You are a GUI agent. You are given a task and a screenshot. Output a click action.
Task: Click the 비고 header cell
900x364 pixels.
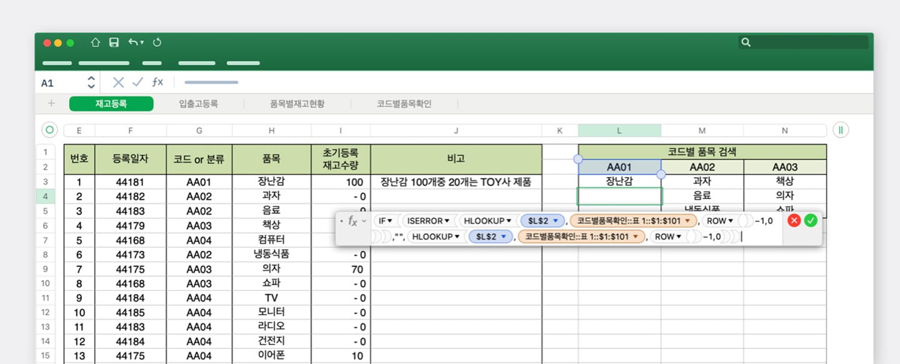point(456,159)
